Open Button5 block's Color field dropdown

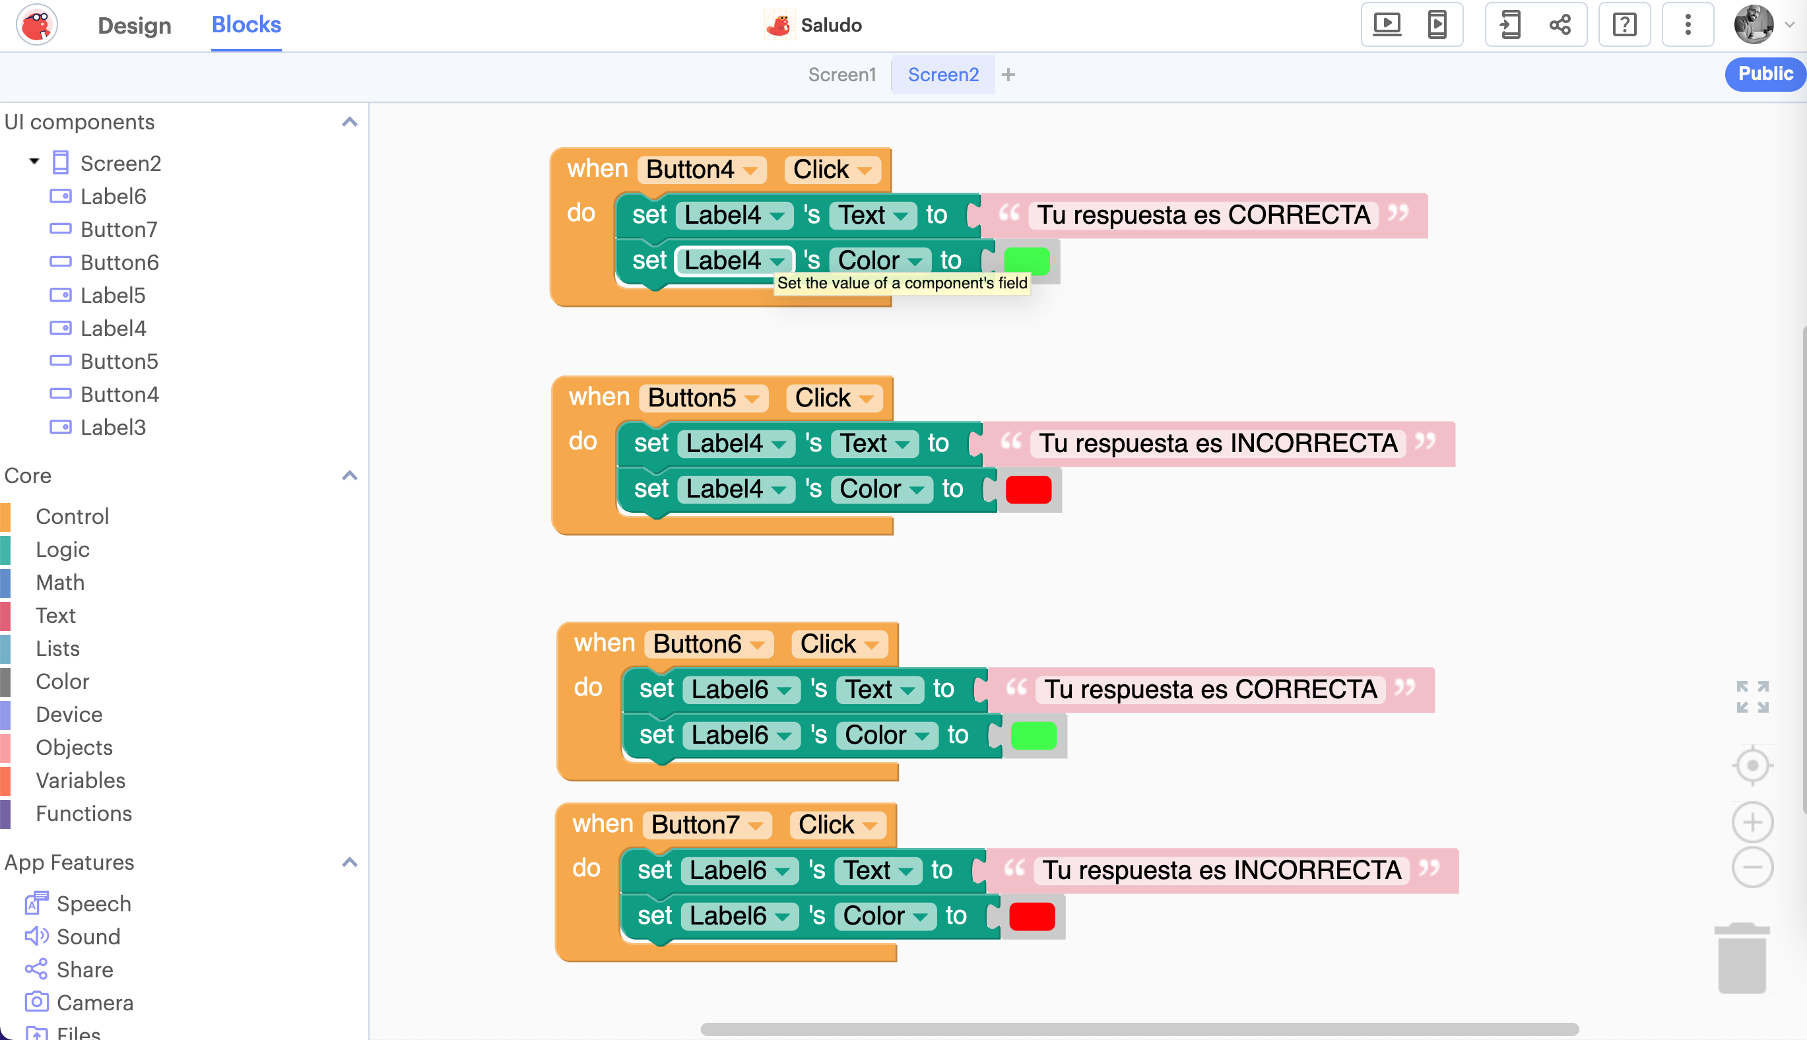tap(917, 490)
